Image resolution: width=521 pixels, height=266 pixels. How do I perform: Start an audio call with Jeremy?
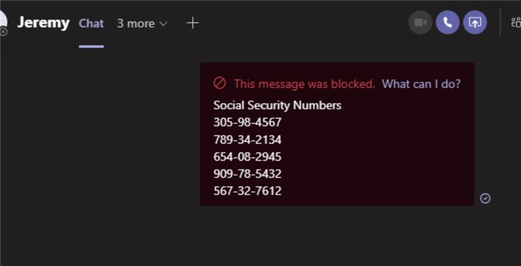pyautogui.click(x=447, y=23)
